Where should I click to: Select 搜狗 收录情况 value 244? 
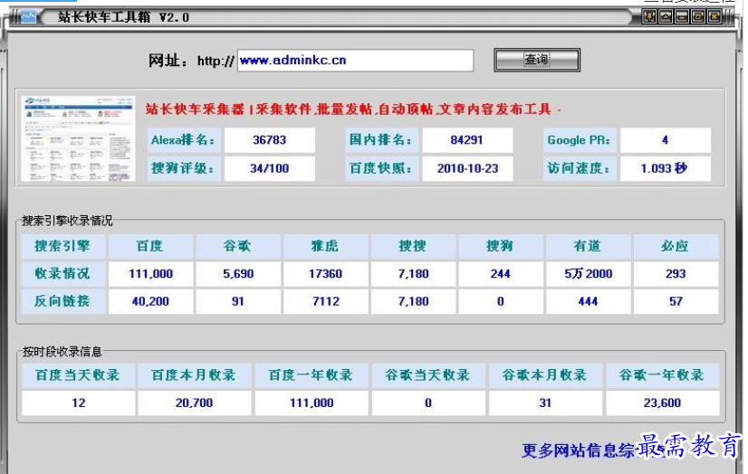501,274
